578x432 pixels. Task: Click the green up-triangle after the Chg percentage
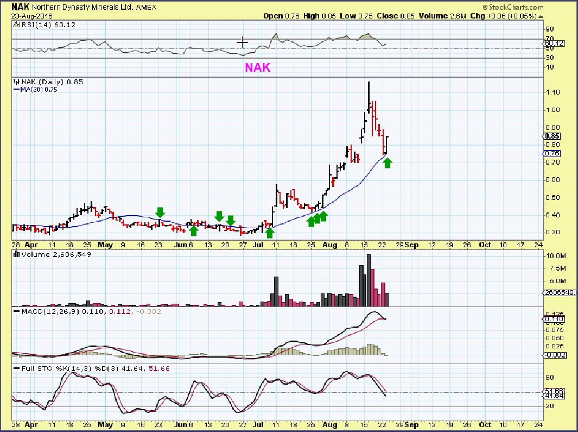541,16
